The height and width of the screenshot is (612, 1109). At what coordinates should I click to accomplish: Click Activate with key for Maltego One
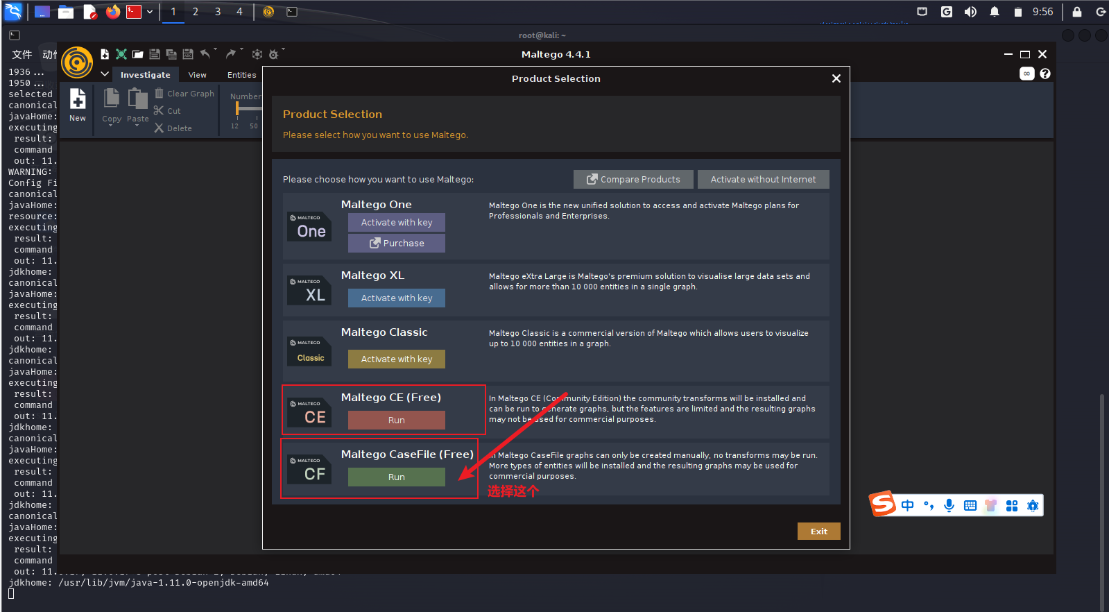397,223
